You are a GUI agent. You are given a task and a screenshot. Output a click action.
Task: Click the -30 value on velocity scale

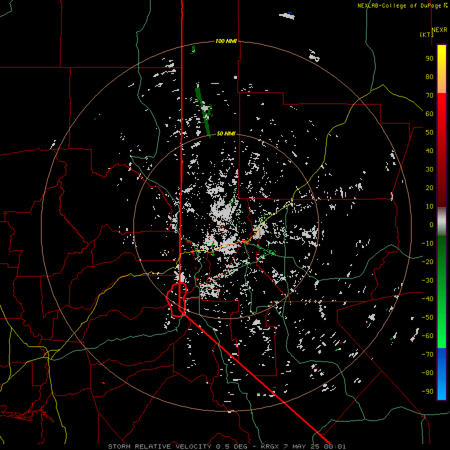[427, 280]
